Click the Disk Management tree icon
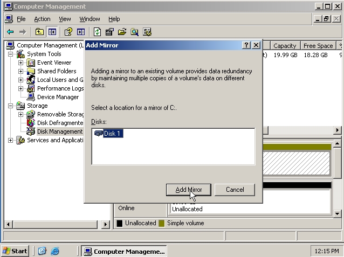 pyautogui.click(x=31, y=131)
